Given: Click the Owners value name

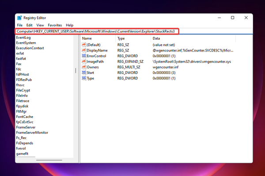Looking at the screenshot, I should [93, 67].
